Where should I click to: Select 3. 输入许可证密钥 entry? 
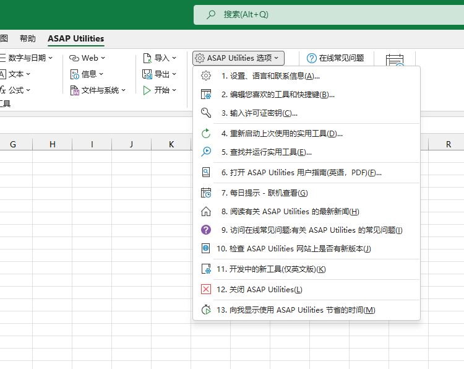[307, 113]
